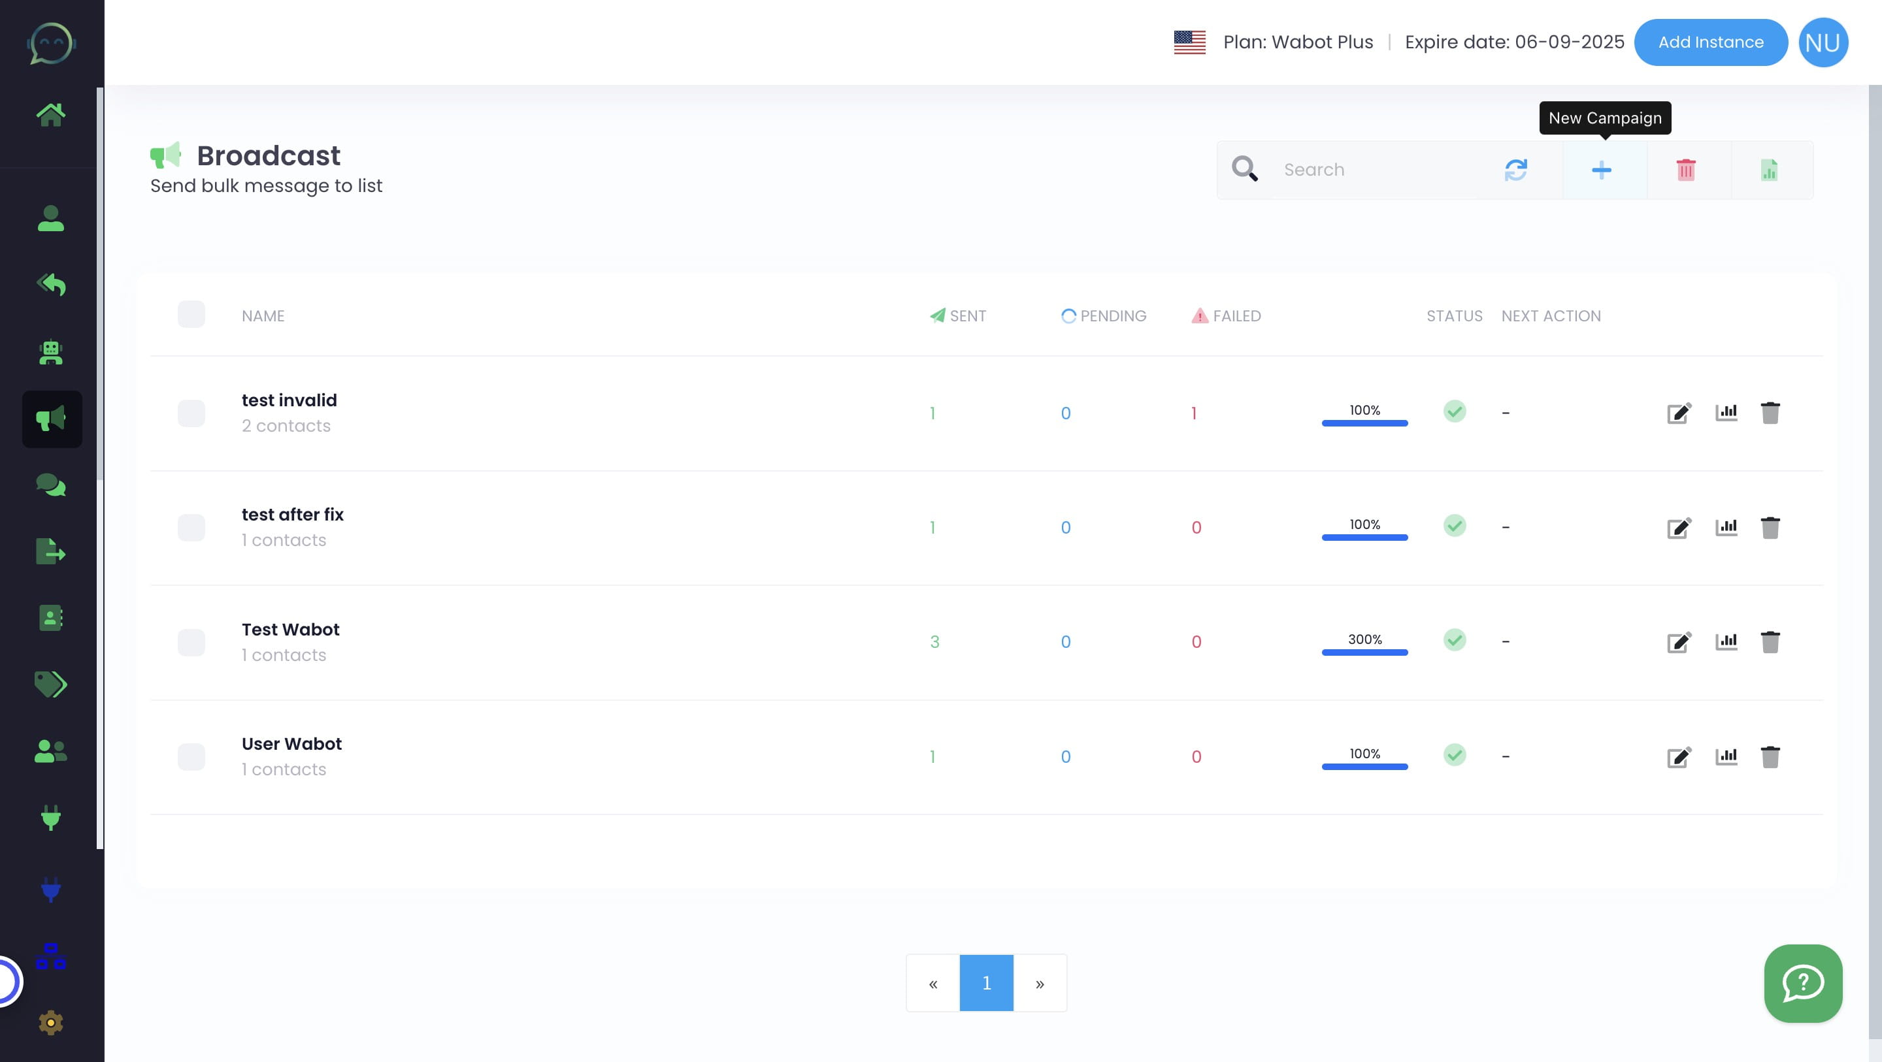Edit the Test Wabot campaign
This screenshot has width=1882, height=1062.
[1679, 642]
